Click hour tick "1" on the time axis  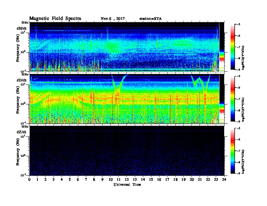tap(37, 179)
